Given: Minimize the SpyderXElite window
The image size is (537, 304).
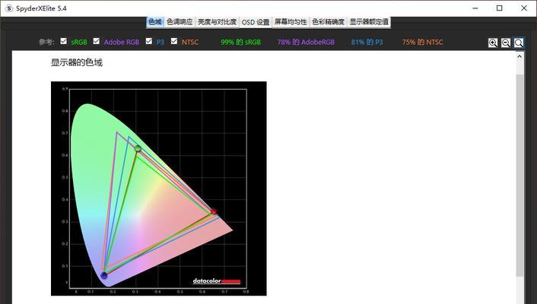Looking at the screenshot, I should pos(475,8).
